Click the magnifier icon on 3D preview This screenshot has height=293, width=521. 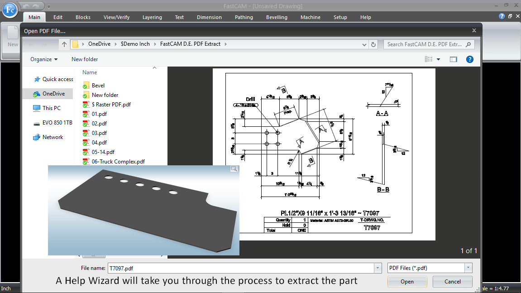(234, 169)
